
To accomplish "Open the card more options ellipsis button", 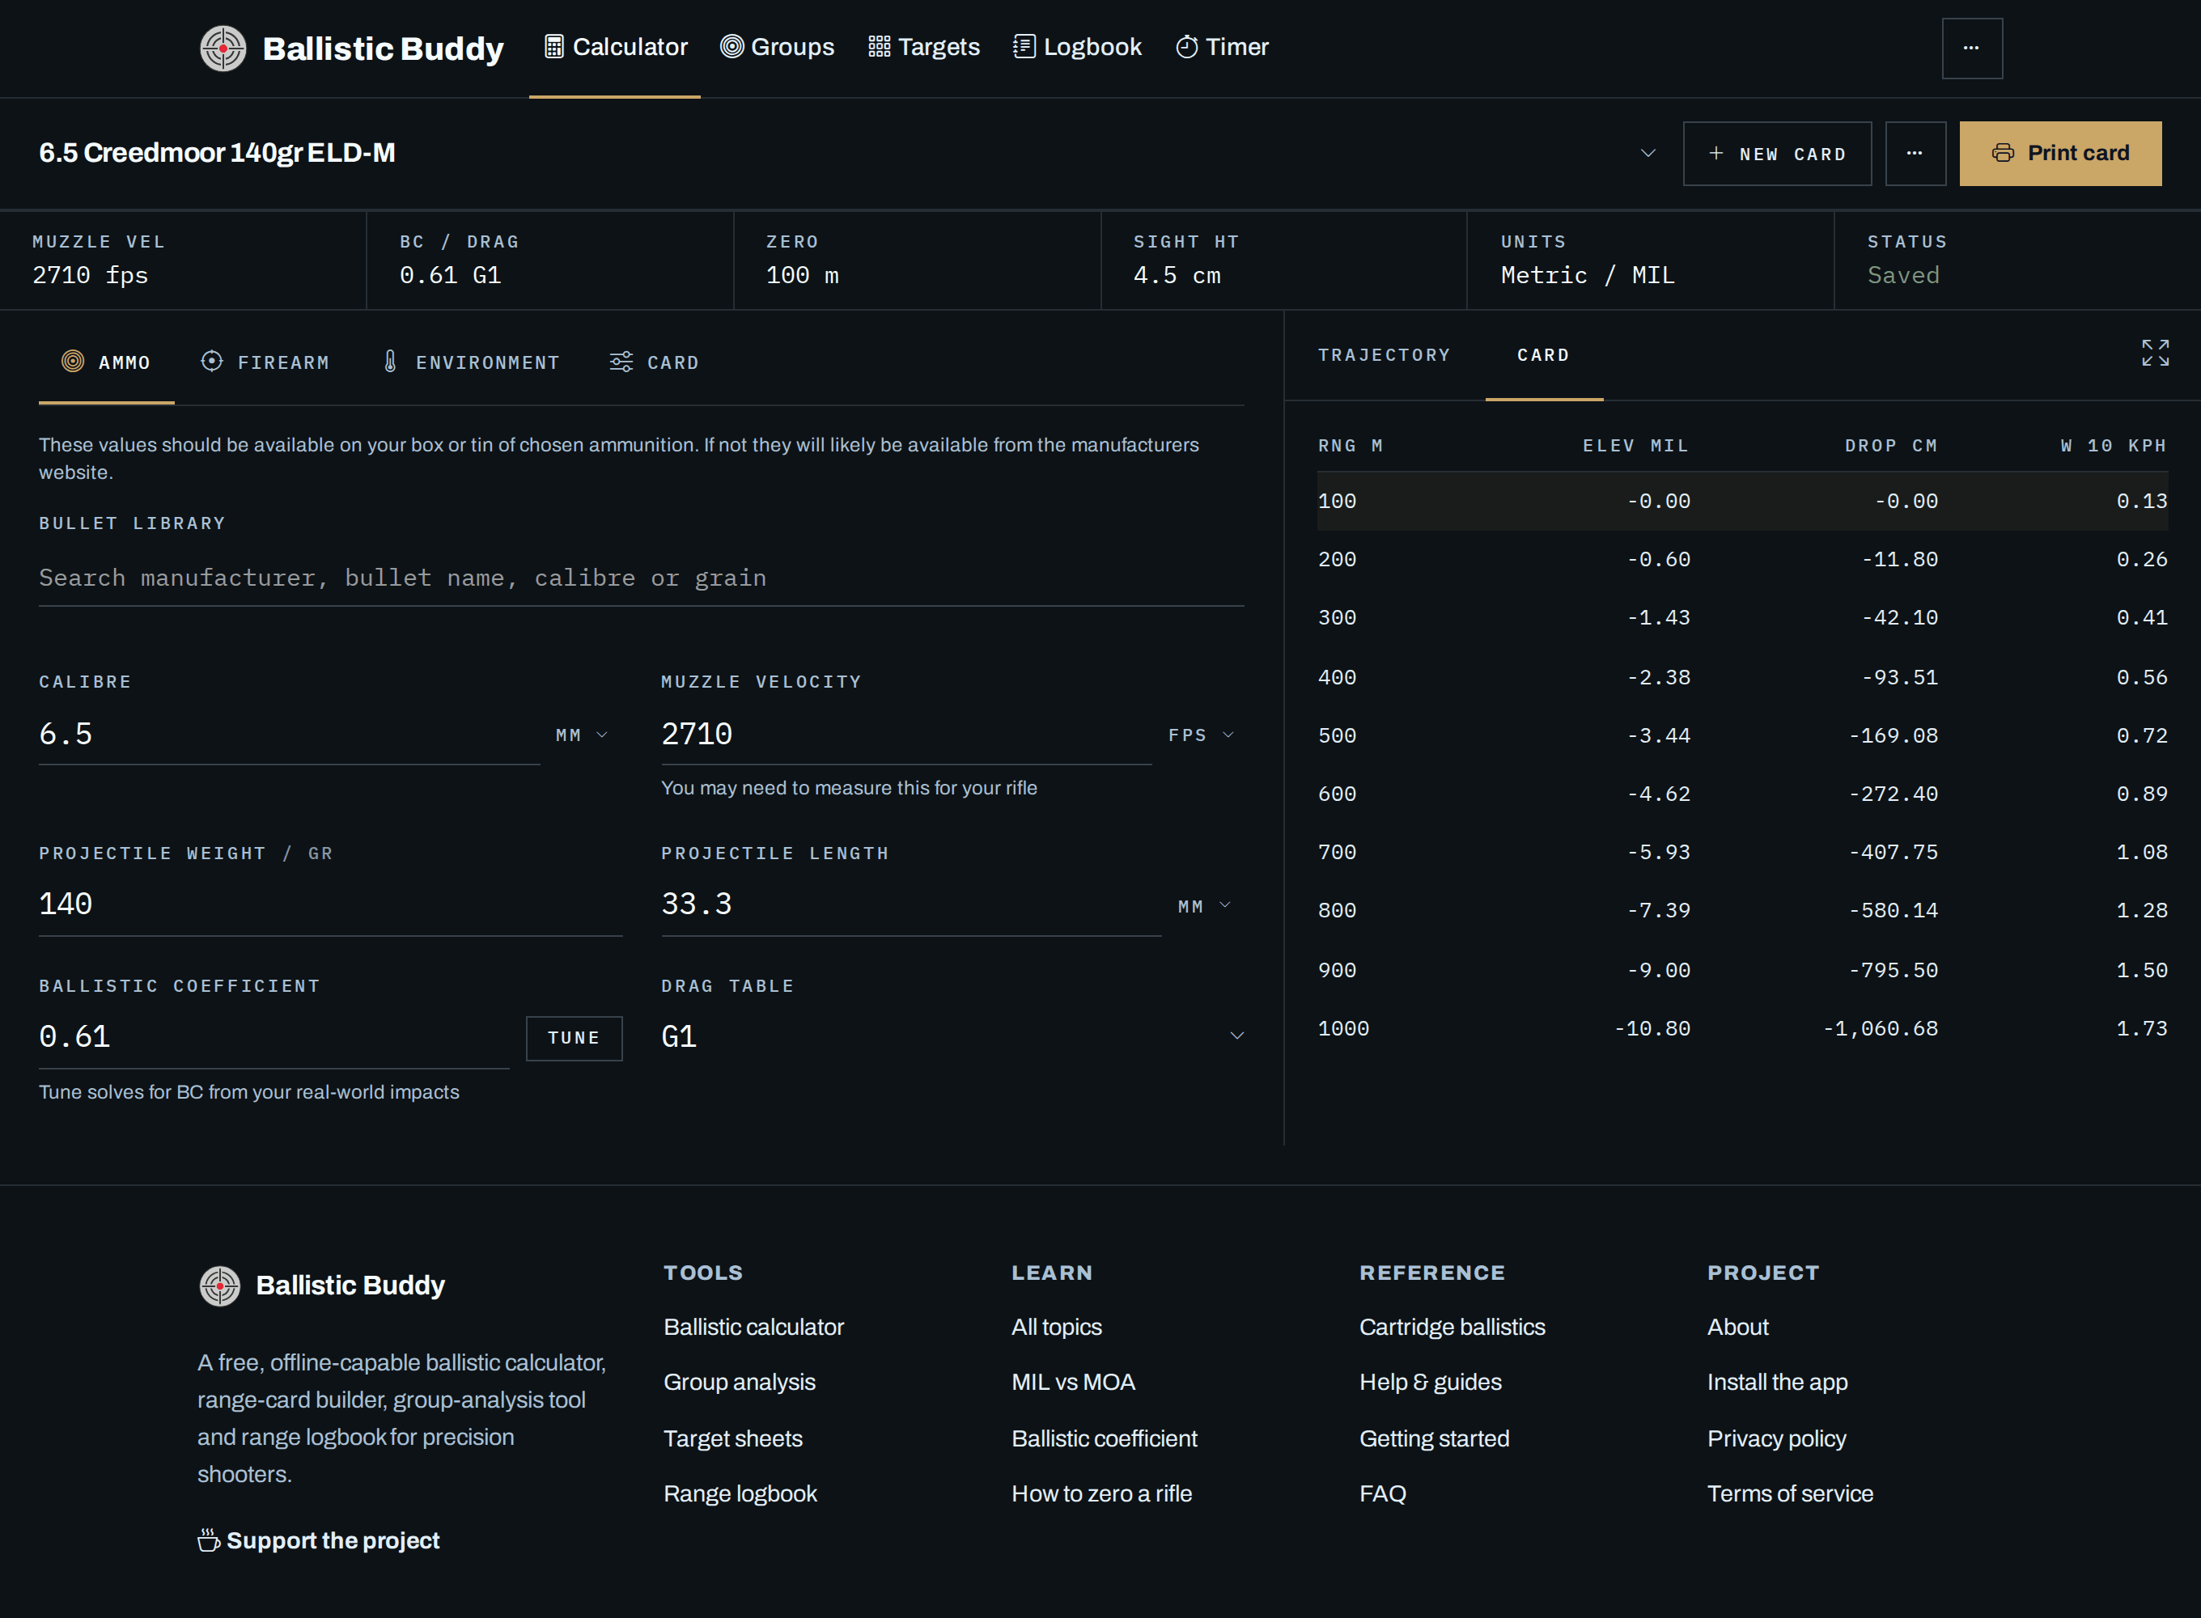I will click(x=1915, y=154).
